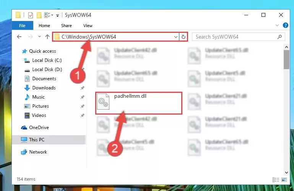Click the This PC monitor icon
Image resolution: width=294 pixels, height=191 pixels.
point(24,140)
